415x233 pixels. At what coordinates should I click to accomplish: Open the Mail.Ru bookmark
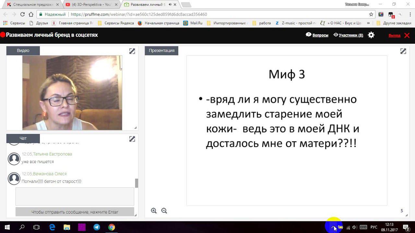[193, 23]
